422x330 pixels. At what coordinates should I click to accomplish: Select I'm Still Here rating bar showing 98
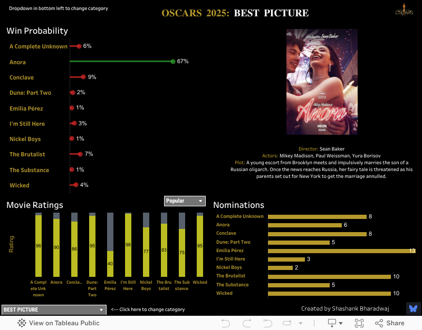[128, 245]
